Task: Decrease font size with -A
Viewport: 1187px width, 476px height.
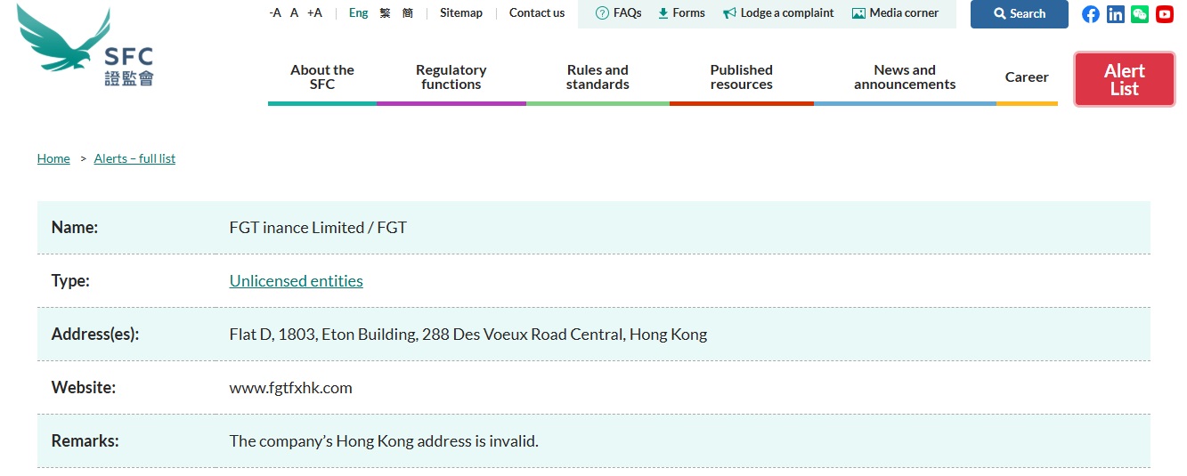Action: click(x=275, y=13)
